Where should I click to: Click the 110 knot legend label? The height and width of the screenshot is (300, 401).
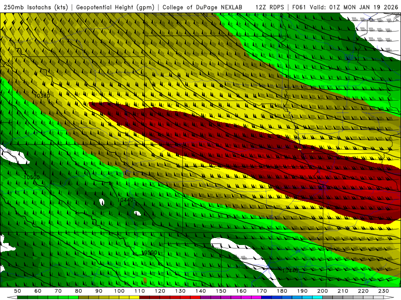click(140, 291)
